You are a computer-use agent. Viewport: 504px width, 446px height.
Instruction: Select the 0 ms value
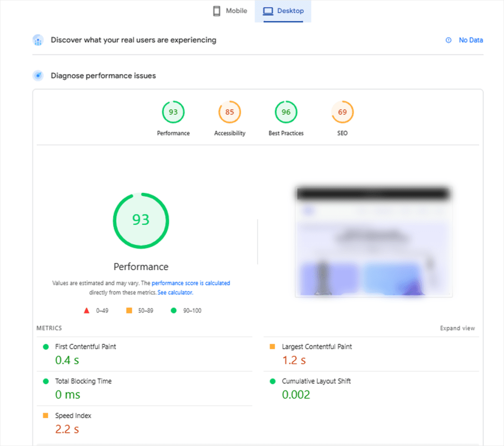67,394
